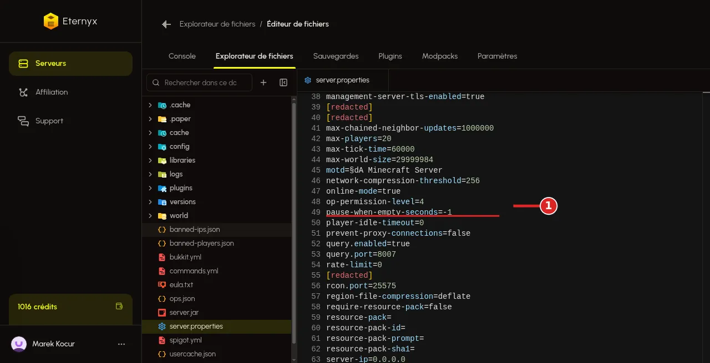The image size is (710, 363).
Task: Open the Affiliation sidebar item
Action: (x=70, y=92)
